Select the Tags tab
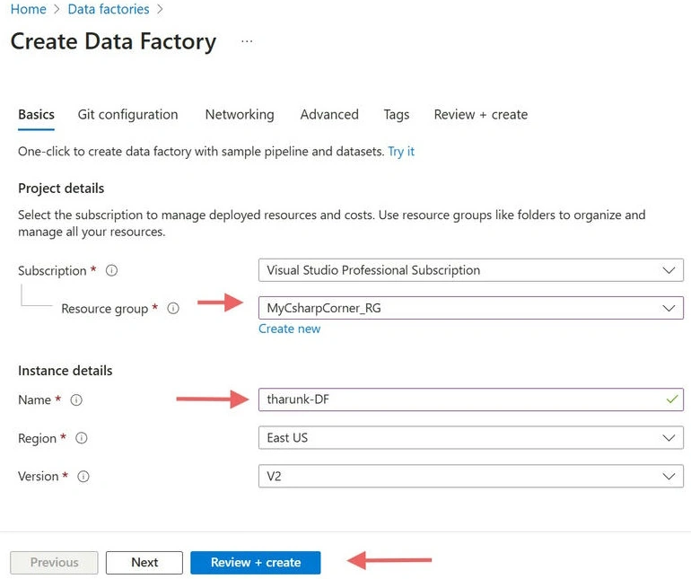This screenshot has width=691, height=579. (396, 115)
